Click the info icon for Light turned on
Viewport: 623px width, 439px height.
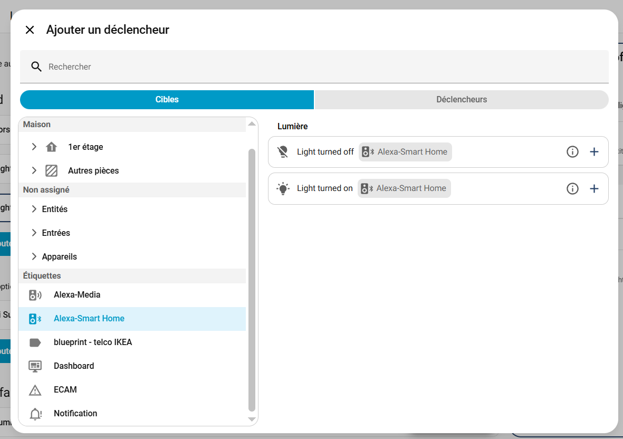[572, 188]
